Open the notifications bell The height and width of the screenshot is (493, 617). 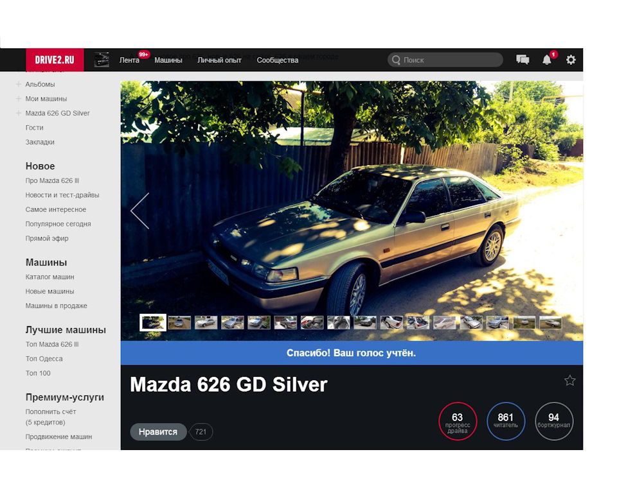pos(547,60)
